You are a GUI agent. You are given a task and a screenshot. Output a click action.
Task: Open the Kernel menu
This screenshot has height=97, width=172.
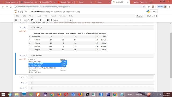pos(53,16)
